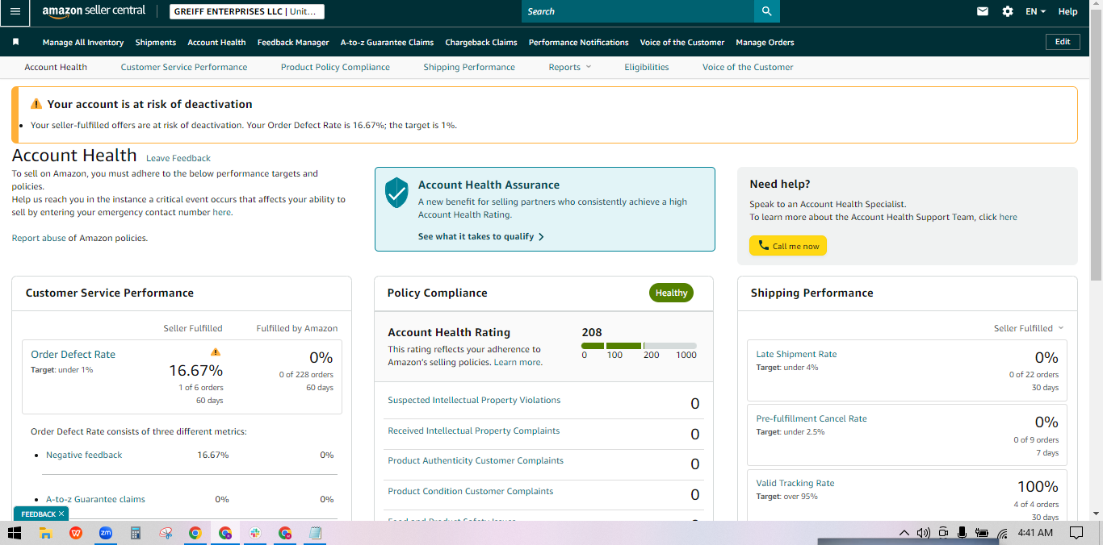Open the hamburger navigation menu

point(15,11)
